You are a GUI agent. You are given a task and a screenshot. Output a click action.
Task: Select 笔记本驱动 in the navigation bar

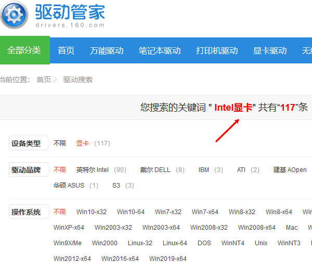pyautogui.click(x=160, y=50)
